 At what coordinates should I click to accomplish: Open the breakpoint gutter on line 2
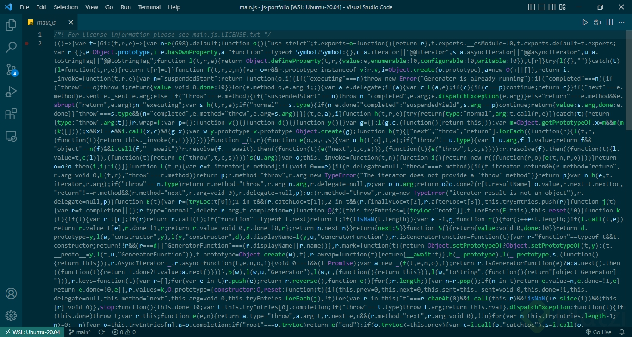coord(26,44)
